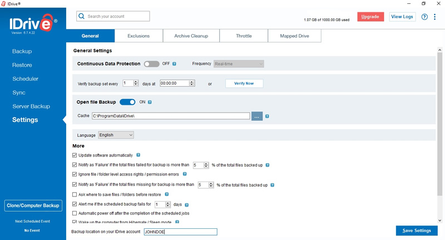This screenshot has width=445, height=240.
Task: Open the Mapped Drive tab
Action: (x=295, y=36)
